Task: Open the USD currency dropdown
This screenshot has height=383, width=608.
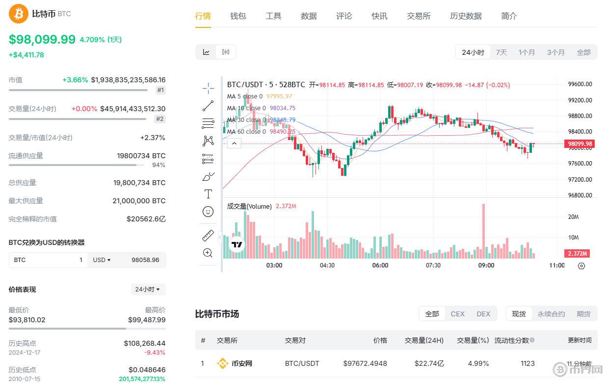Action: pyautogui.click(x=102, y=260)
